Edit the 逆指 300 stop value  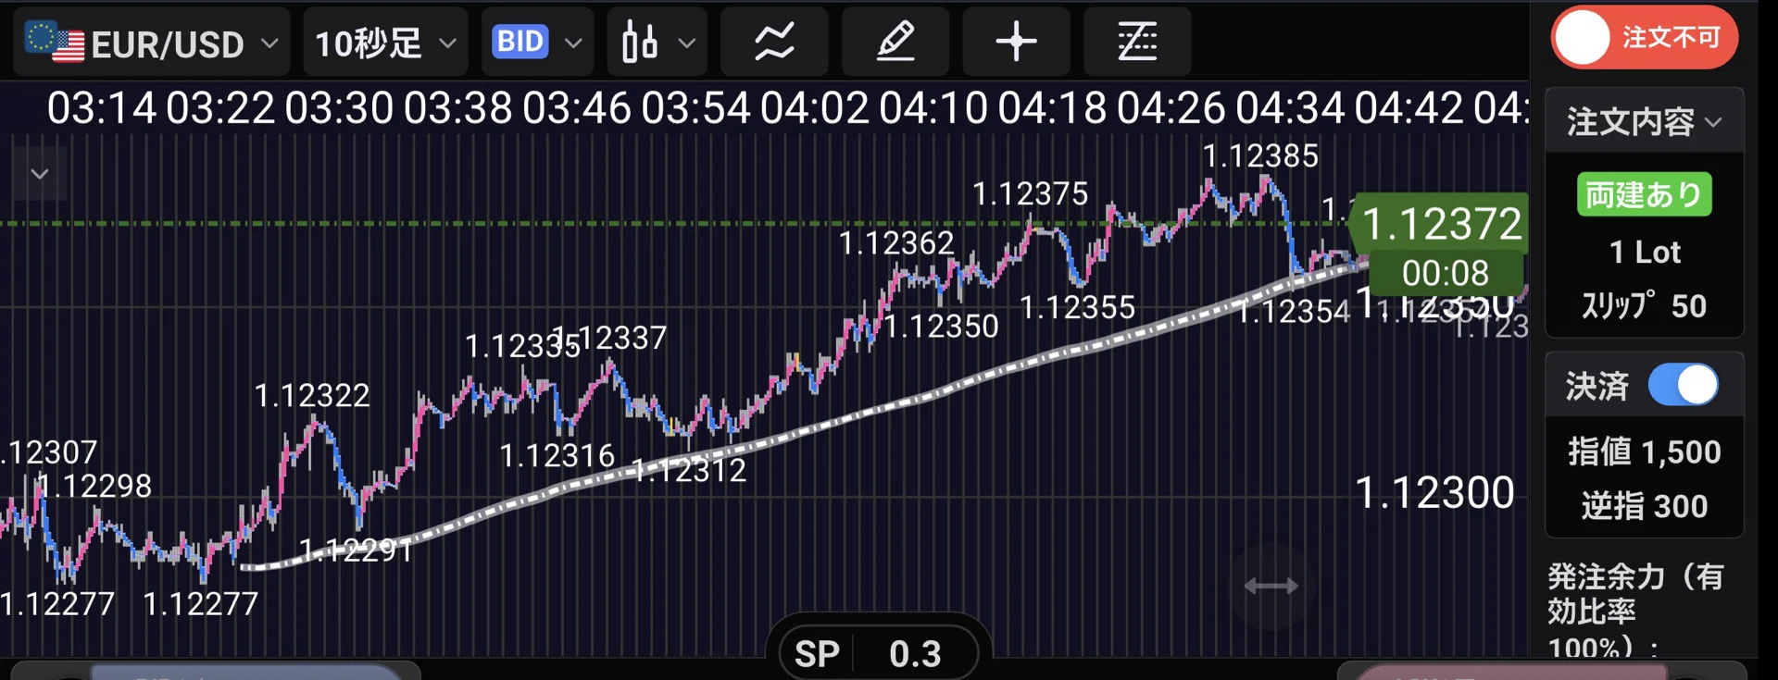point(1645,506)
